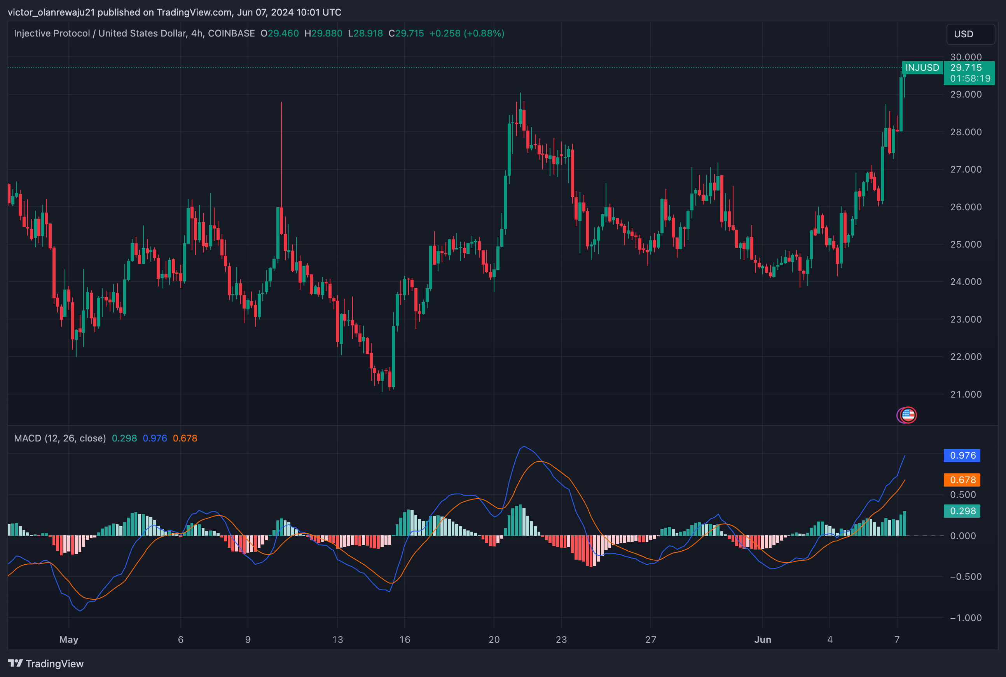Click the 01:58:19 bar countdown timer
Viewport: 1006px width, 677px height.
point(970,79)
